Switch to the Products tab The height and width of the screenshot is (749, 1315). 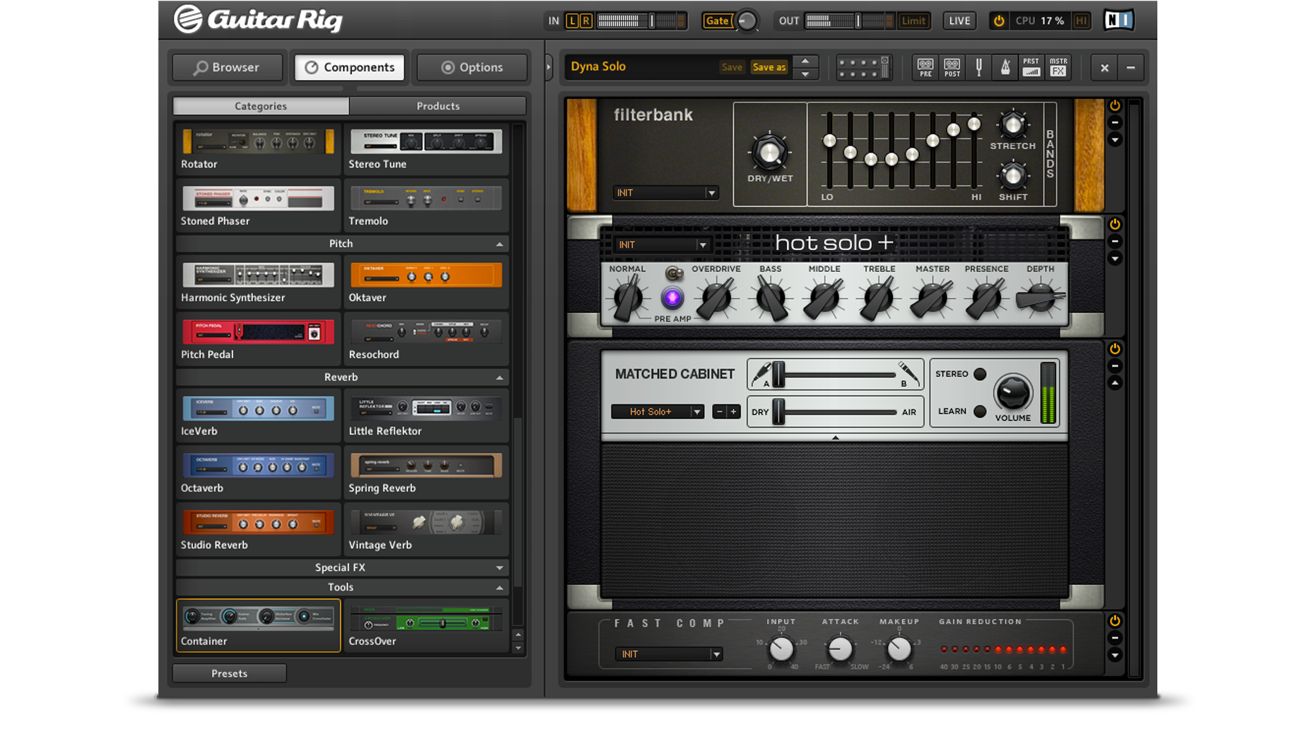pyautogui.click(x=438, y=106)
